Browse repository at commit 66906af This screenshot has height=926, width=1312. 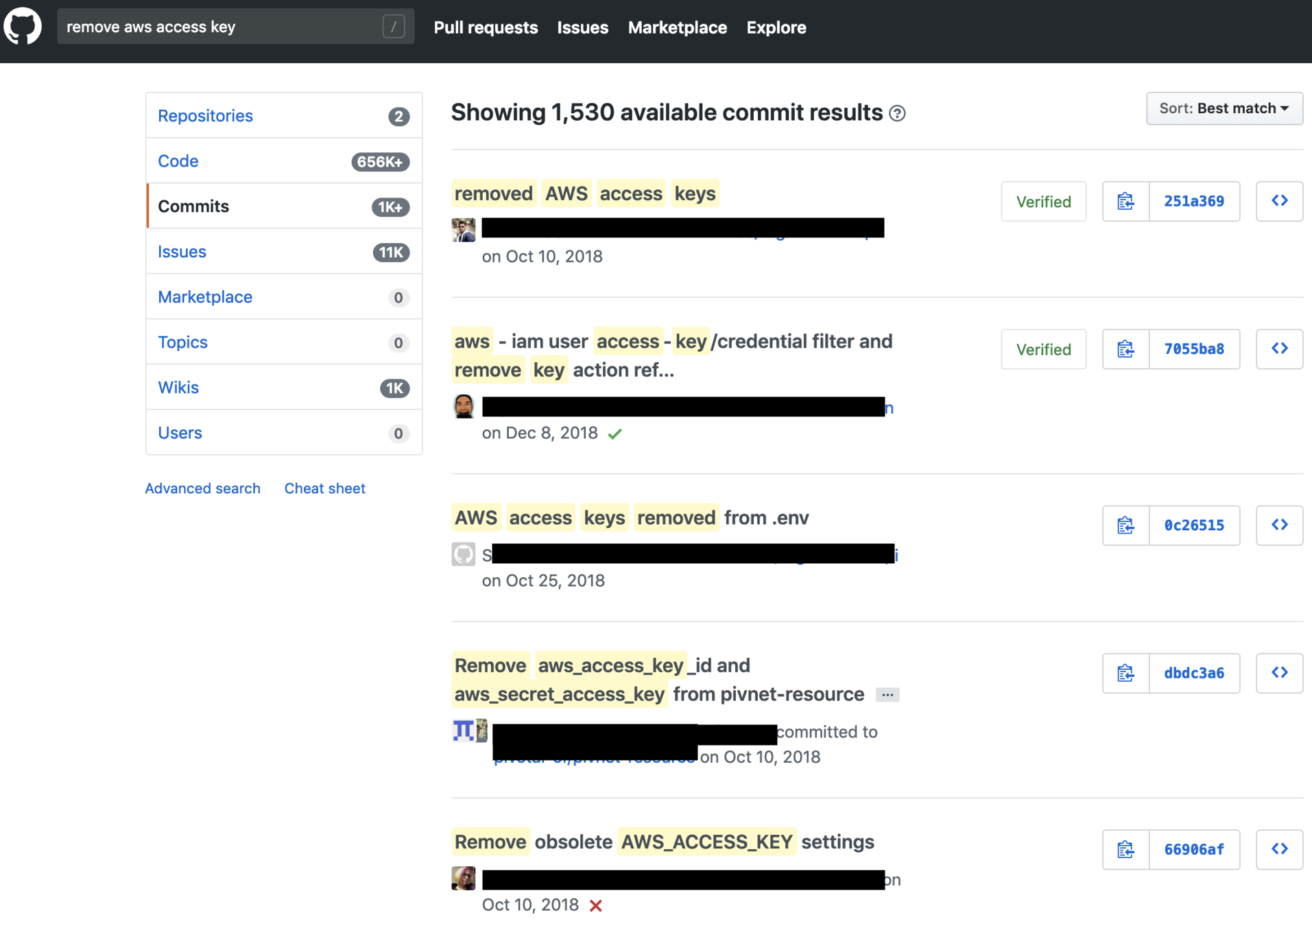pyautogui.click(x=1279, y=849)
